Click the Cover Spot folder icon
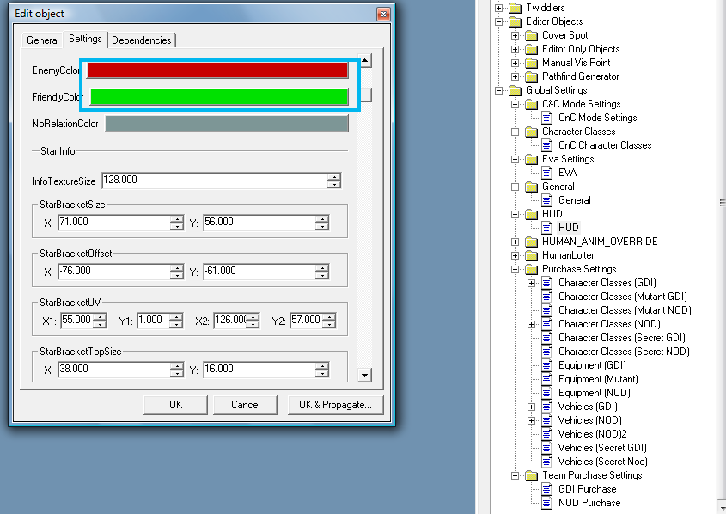 [x=531, y=35]
